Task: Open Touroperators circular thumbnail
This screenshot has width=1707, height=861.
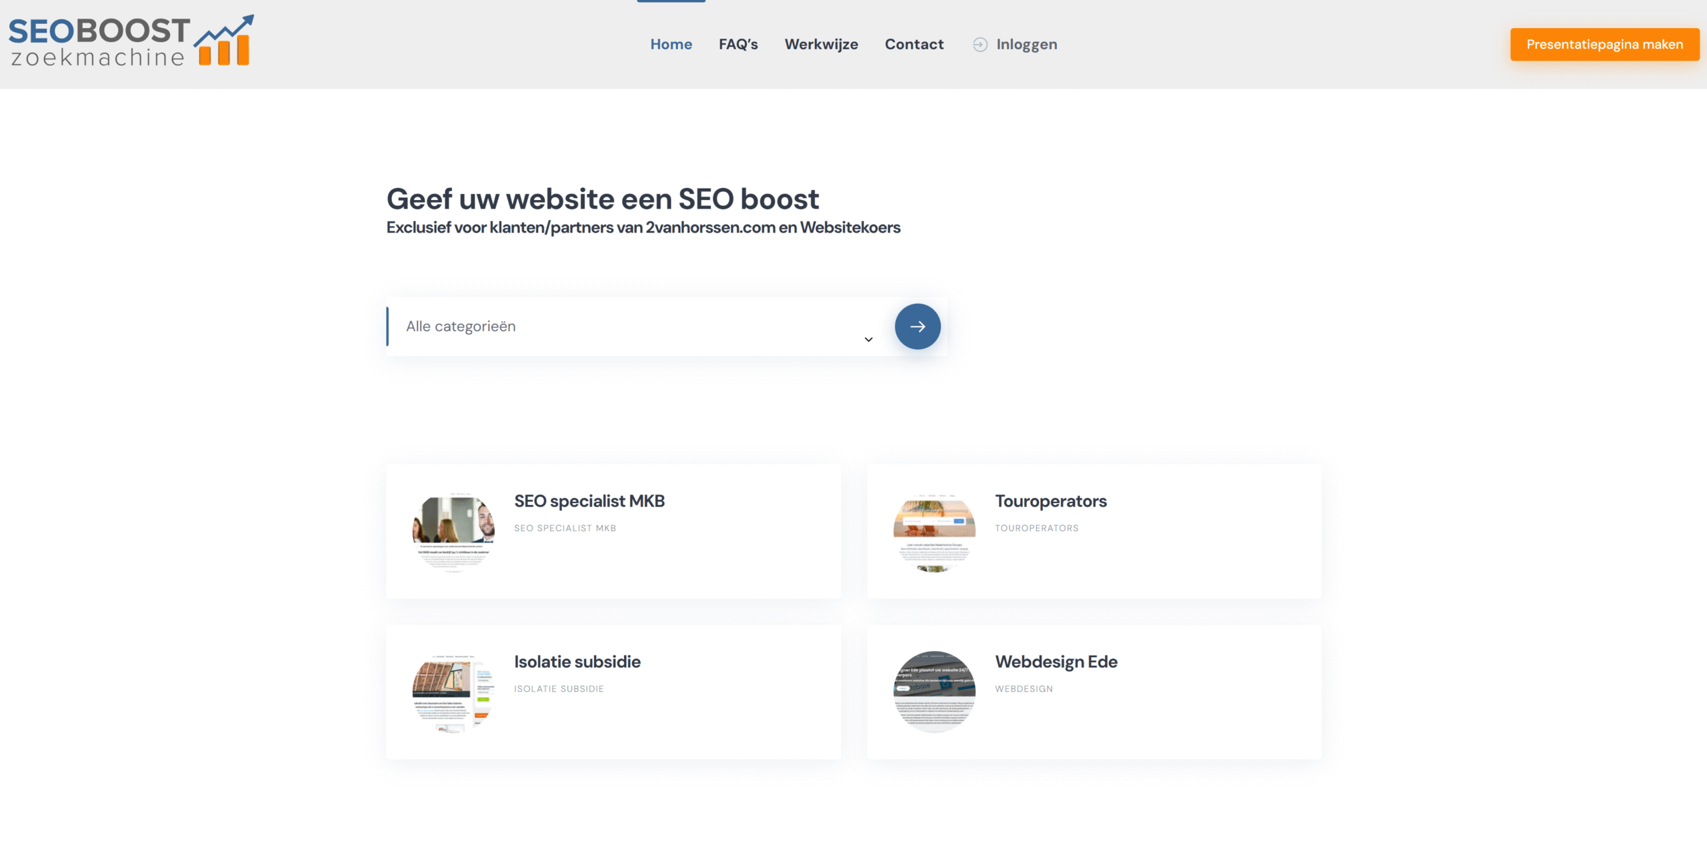Action: [x=934, y=531]
